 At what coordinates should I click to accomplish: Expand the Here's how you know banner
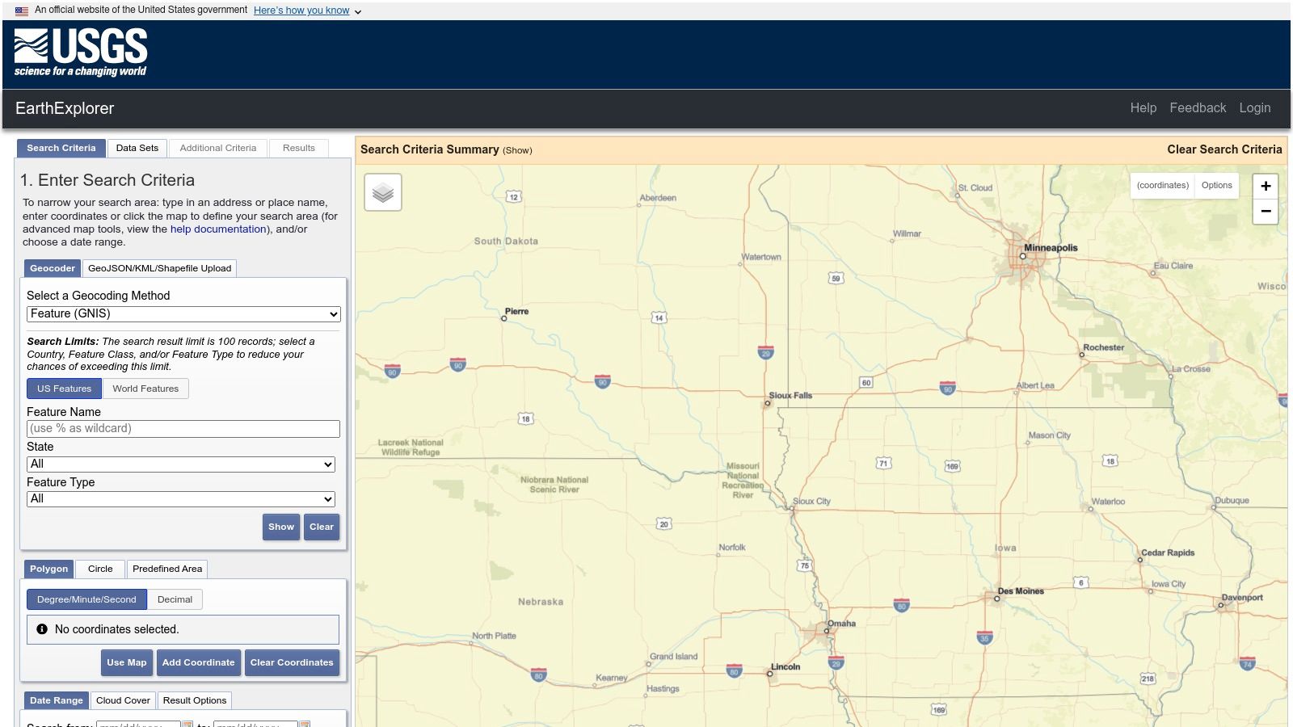(x=301, y=11)
